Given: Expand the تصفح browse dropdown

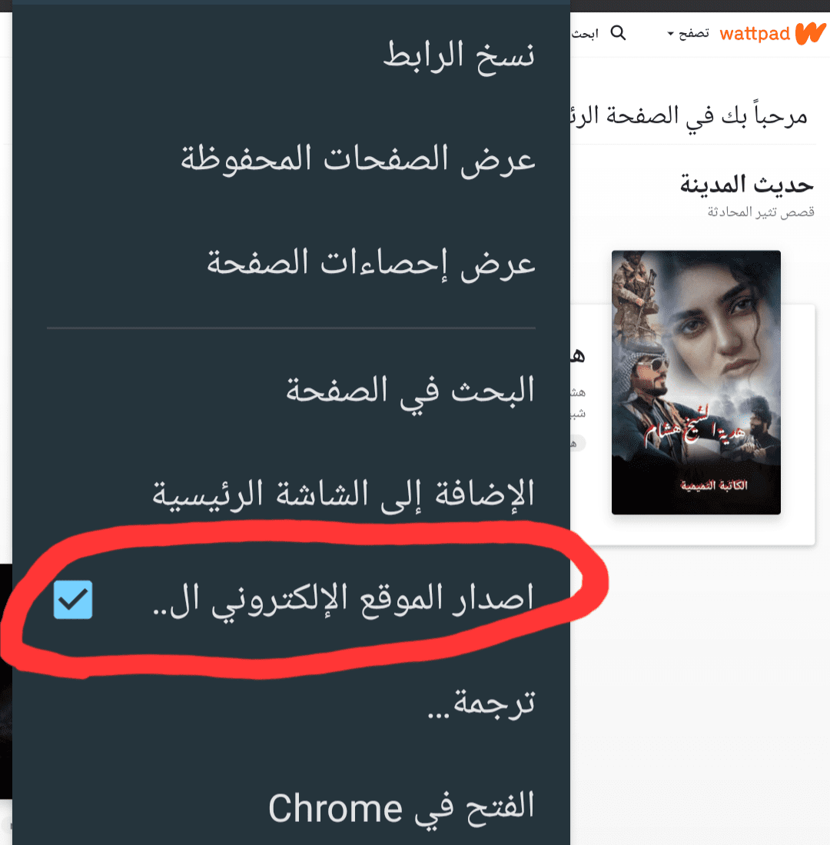Looking at the screenshot, I should click(688, 34).
